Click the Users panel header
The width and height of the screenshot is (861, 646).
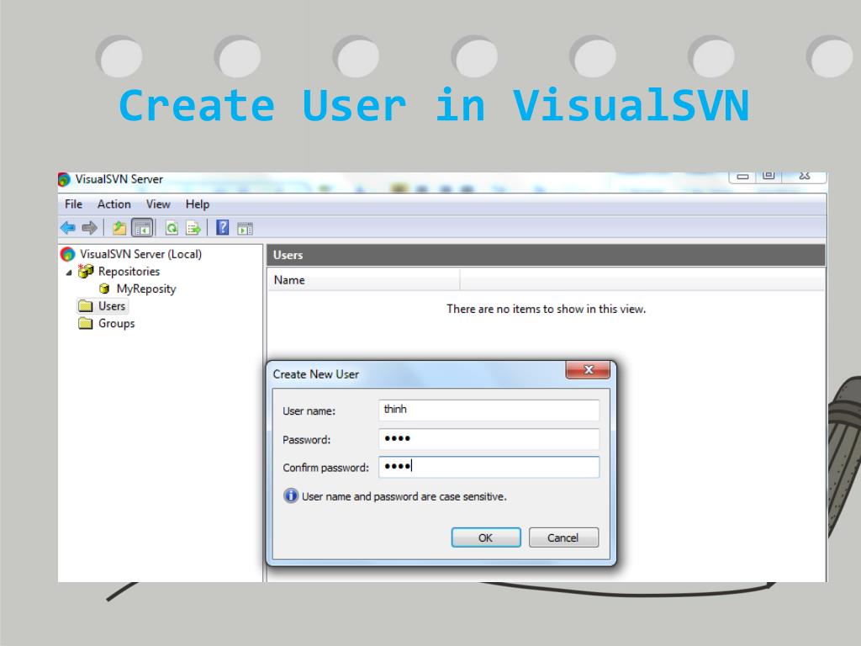tap(546, 256)
